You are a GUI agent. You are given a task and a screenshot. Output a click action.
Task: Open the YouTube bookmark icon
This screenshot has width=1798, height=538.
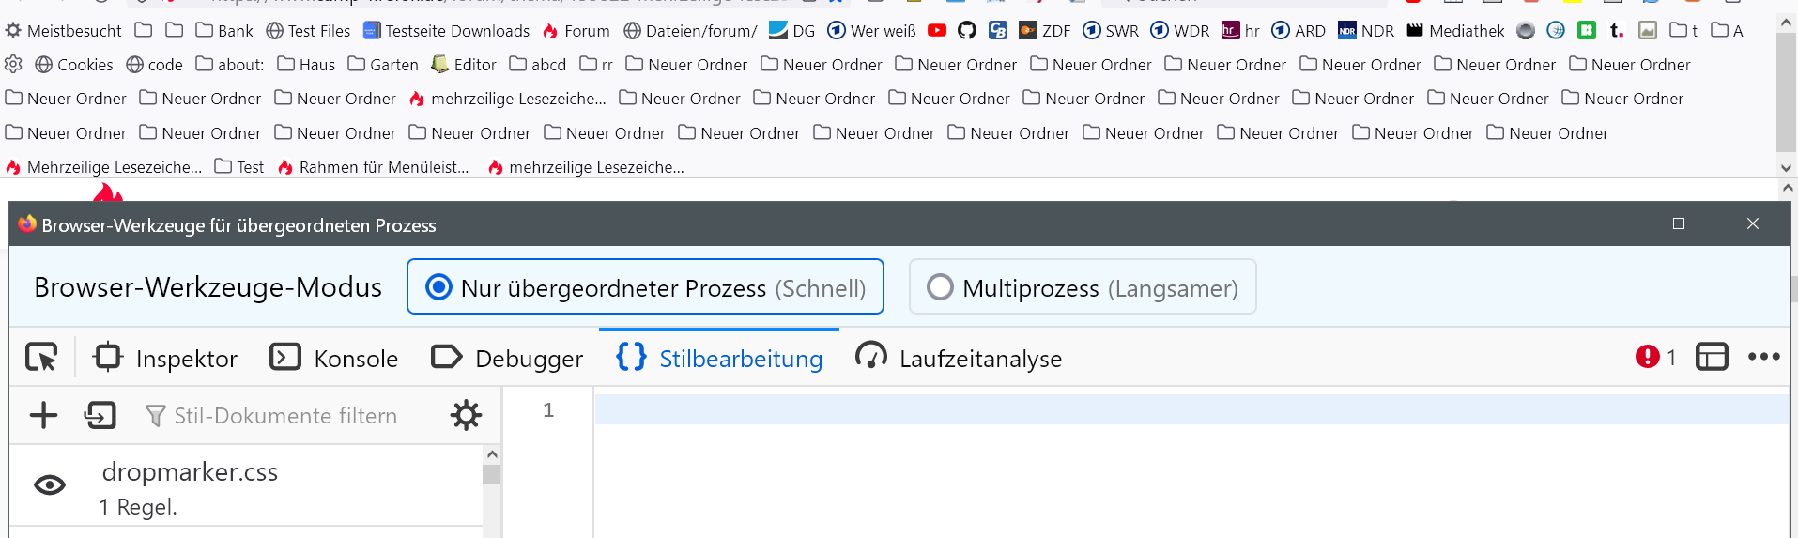click(936, 31)
